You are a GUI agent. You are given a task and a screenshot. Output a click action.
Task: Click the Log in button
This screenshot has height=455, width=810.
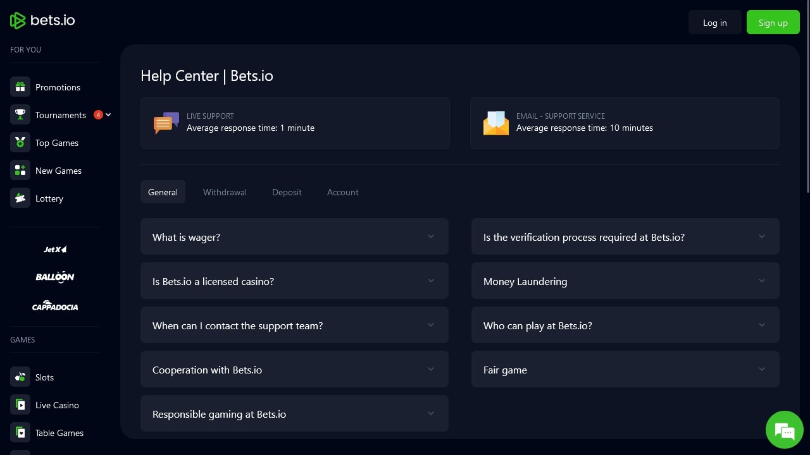715,22
